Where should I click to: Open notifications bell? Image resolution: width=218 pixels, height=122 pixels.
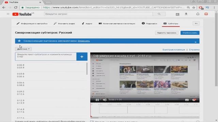point(198,14)
